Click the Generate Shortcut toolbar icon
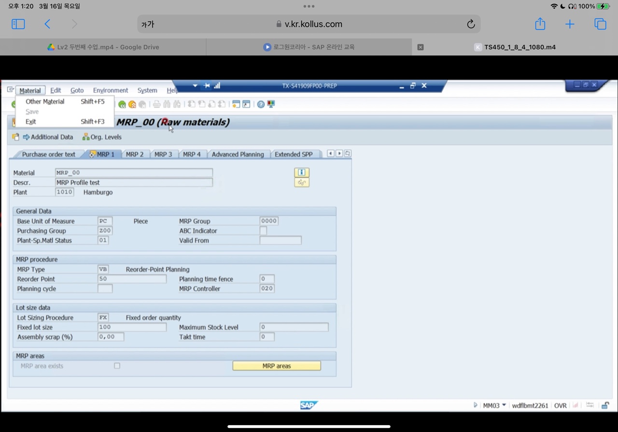This screenshot has width=618, height=432. click(246, 104)
